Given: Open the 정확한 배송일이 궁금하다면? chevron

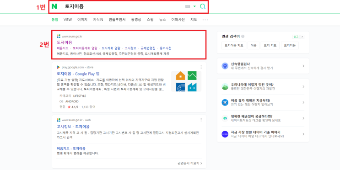Looking at the screenshot, I should [303, 118].
